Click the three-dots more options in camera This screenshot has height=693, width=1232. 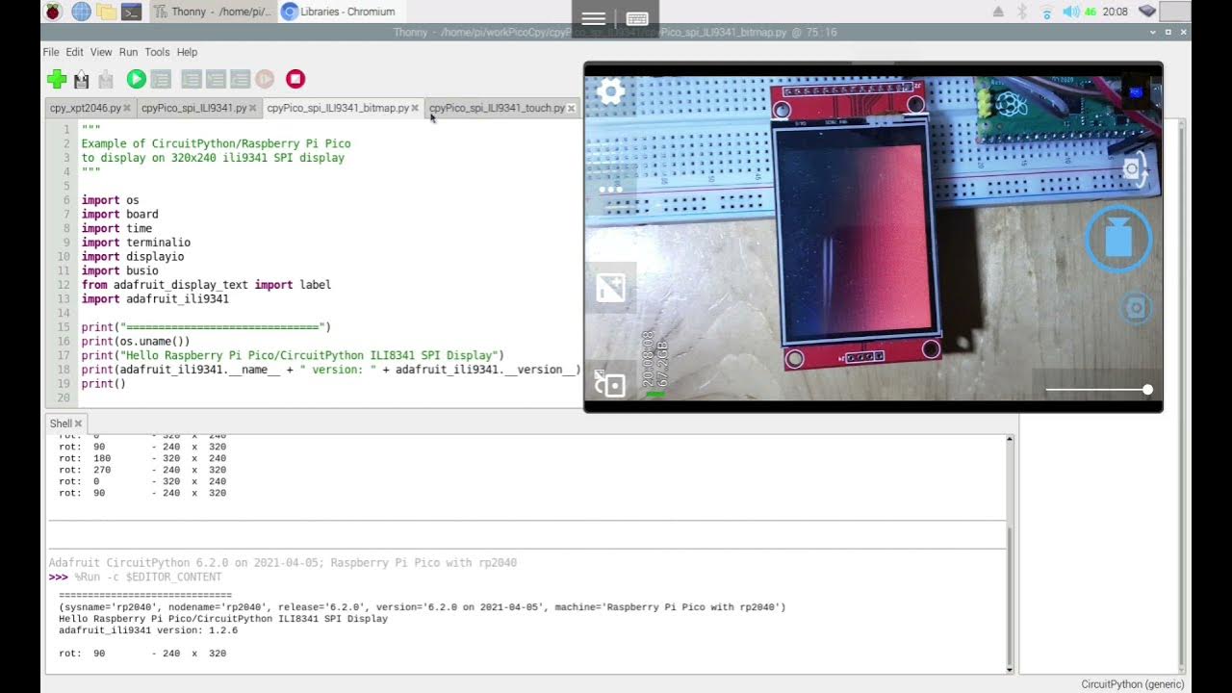click(x=611, y=190)
